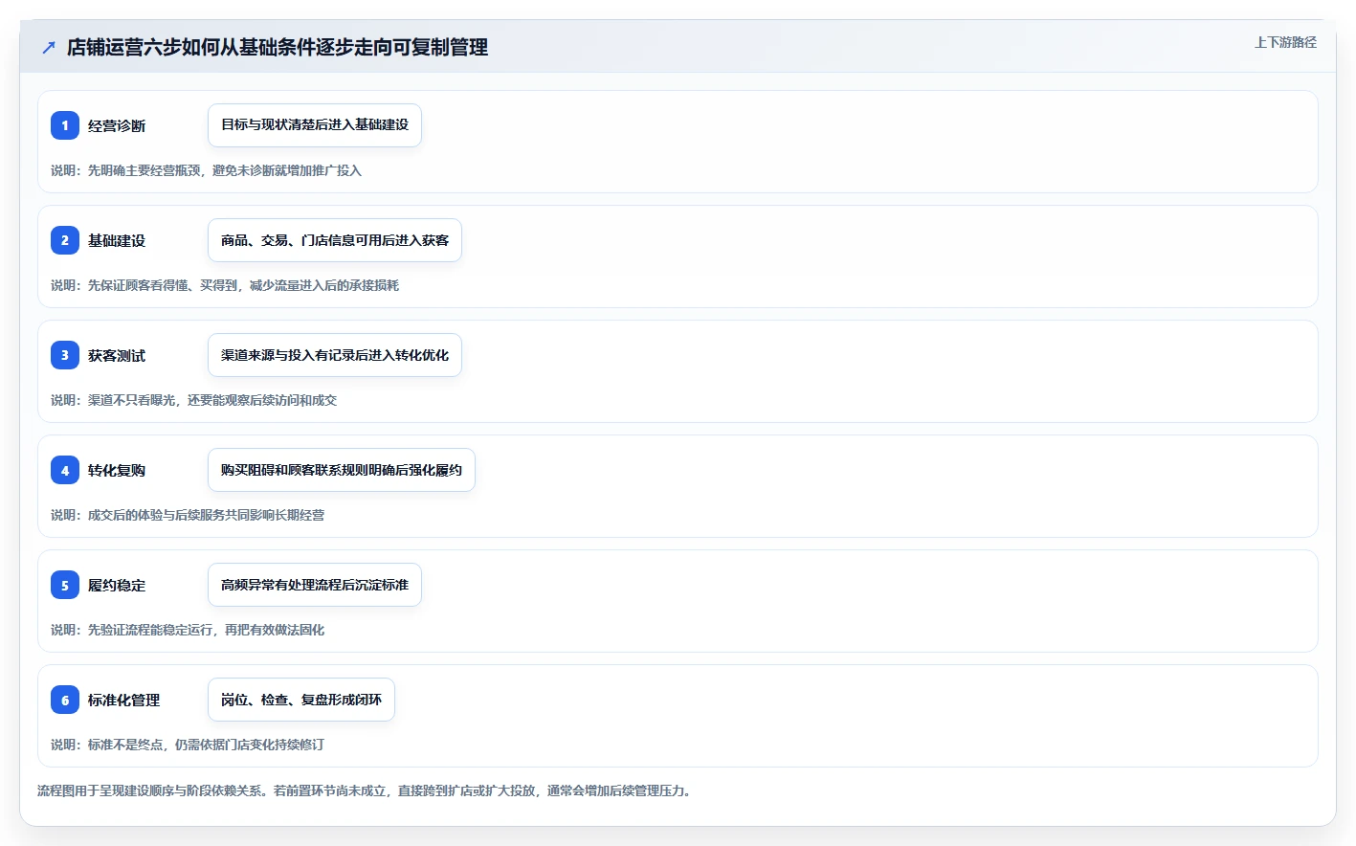Click the 履约稳定 step title
Viewport: 1356px width, 846px height.
117,585
